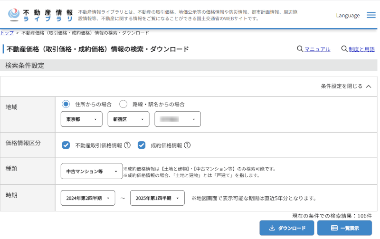Open the 2025年第1四半期 end period dropdown
Screen dimensions: 380x239
pyautogui.click(x=157, y=198)
